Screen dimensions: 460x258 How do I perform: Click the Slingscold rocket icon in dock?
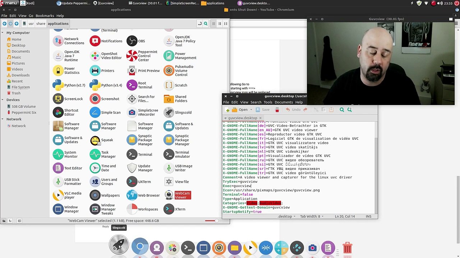[119, 244]
